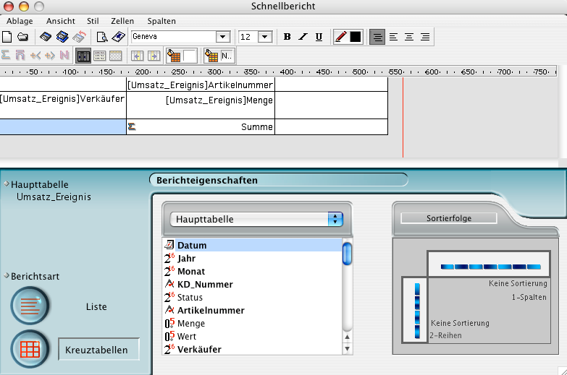Click the black color swatch in toolbar

click(356, 37)
